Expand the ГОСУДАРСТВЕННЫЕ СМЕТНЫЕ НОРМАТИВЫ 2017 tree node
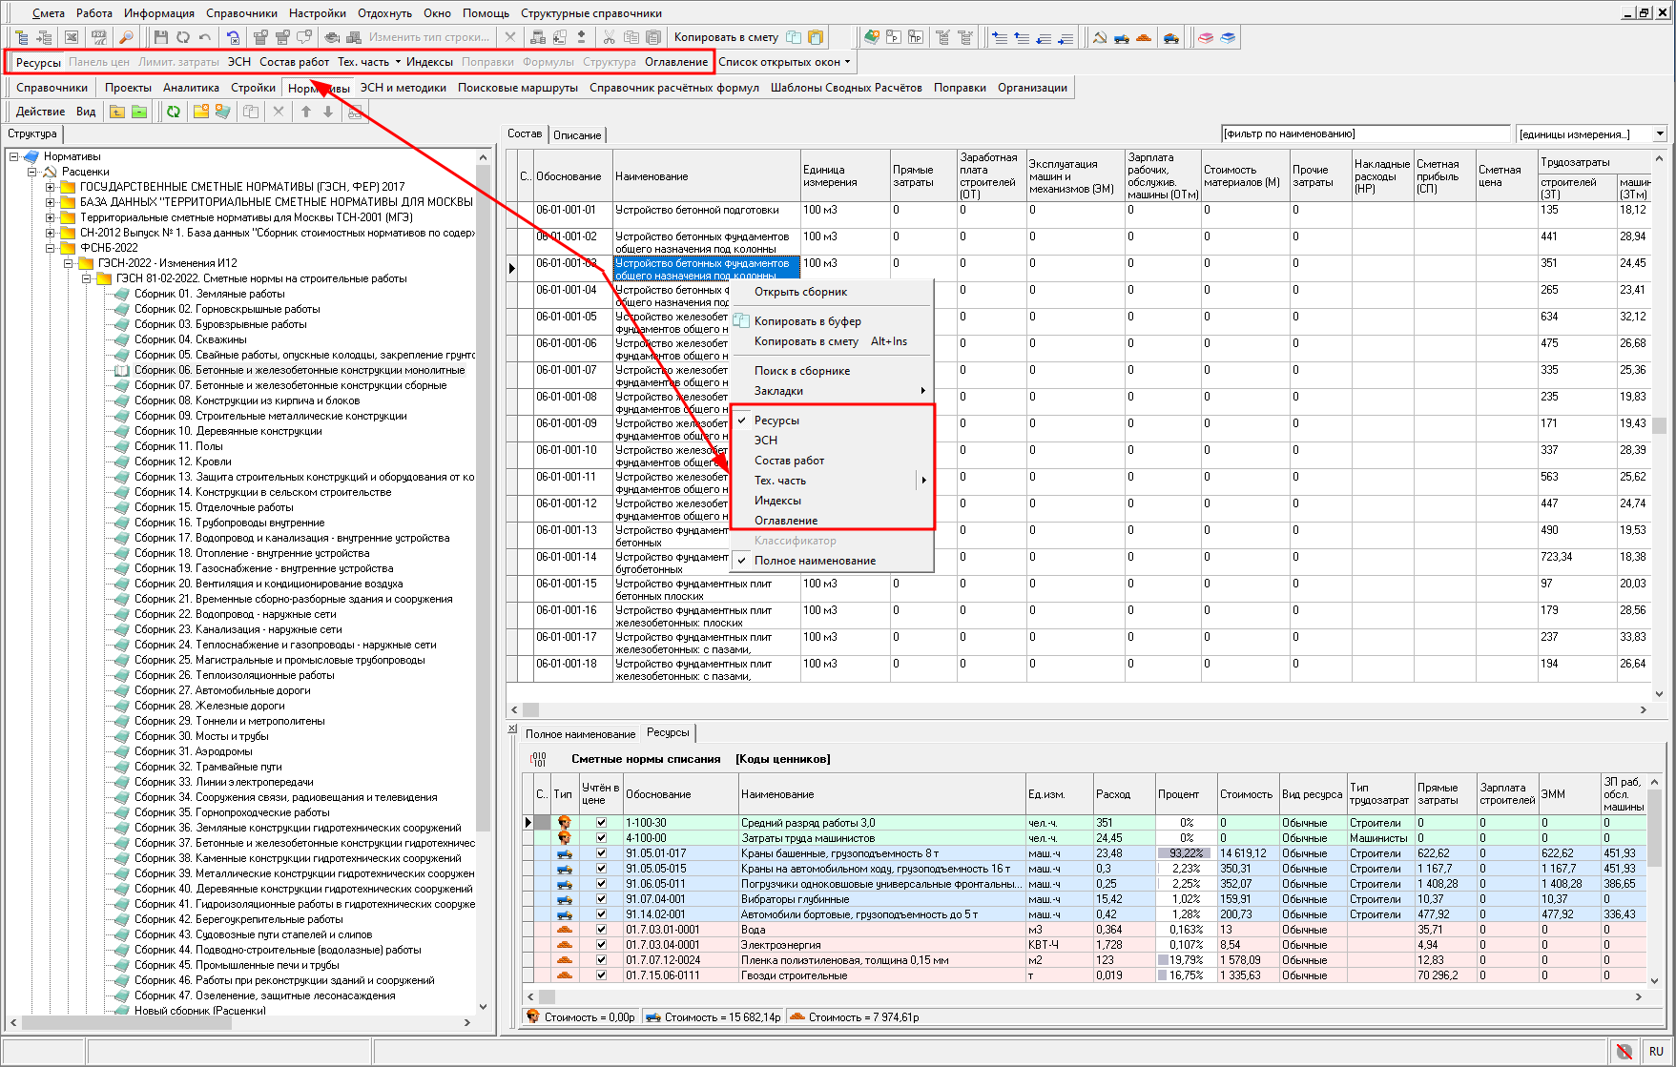 51,187
